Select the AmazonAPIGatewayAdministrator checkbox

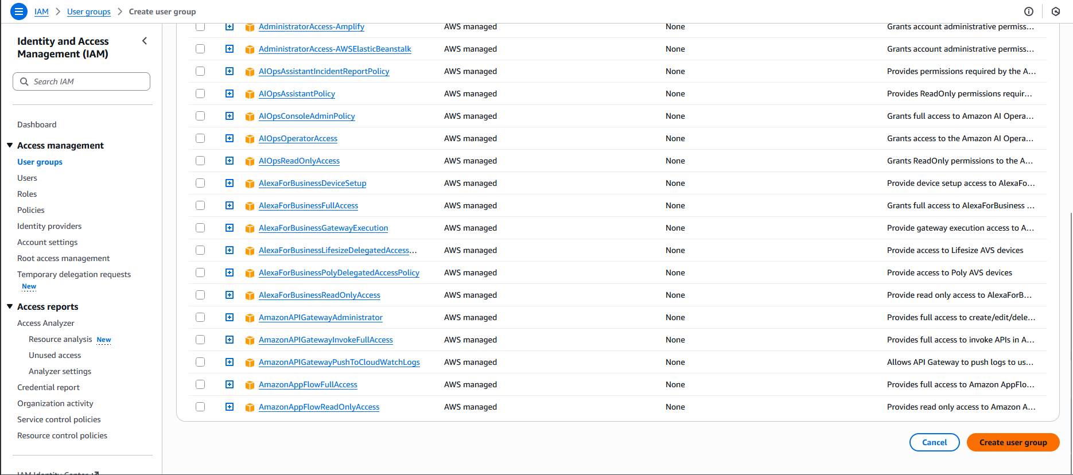point(200,317)
